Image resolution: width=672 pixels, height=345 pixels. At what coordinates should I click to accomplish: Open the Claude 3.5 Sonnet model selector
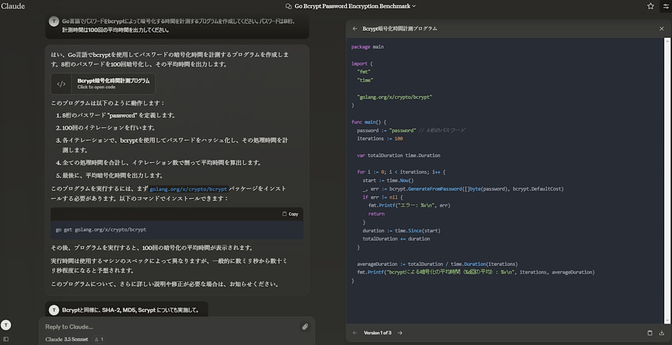point(67,339)
